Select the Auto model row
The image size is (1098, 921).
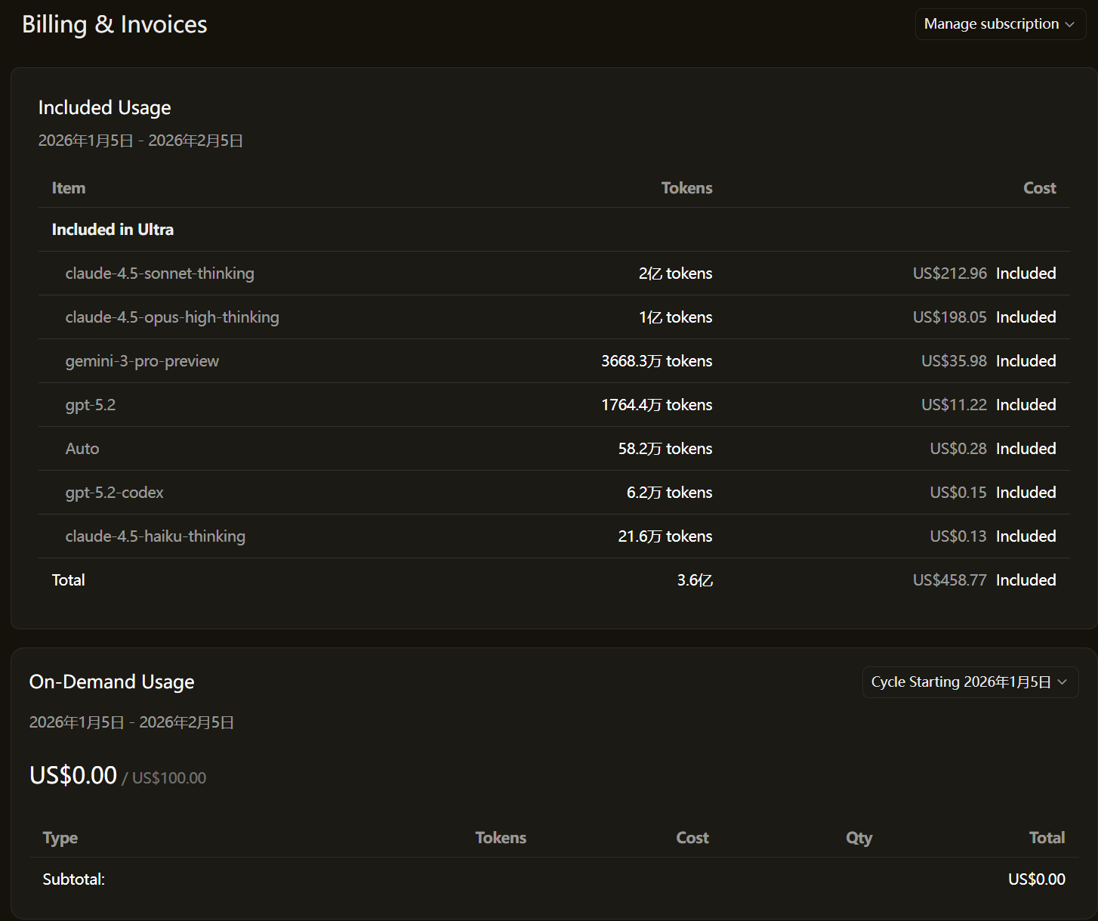click(x=82, y=449)
